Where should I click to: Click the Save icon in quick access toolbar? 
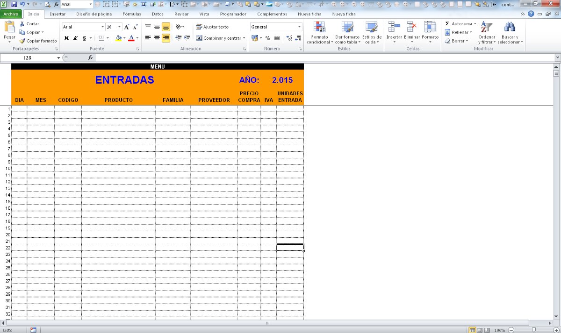14,4
